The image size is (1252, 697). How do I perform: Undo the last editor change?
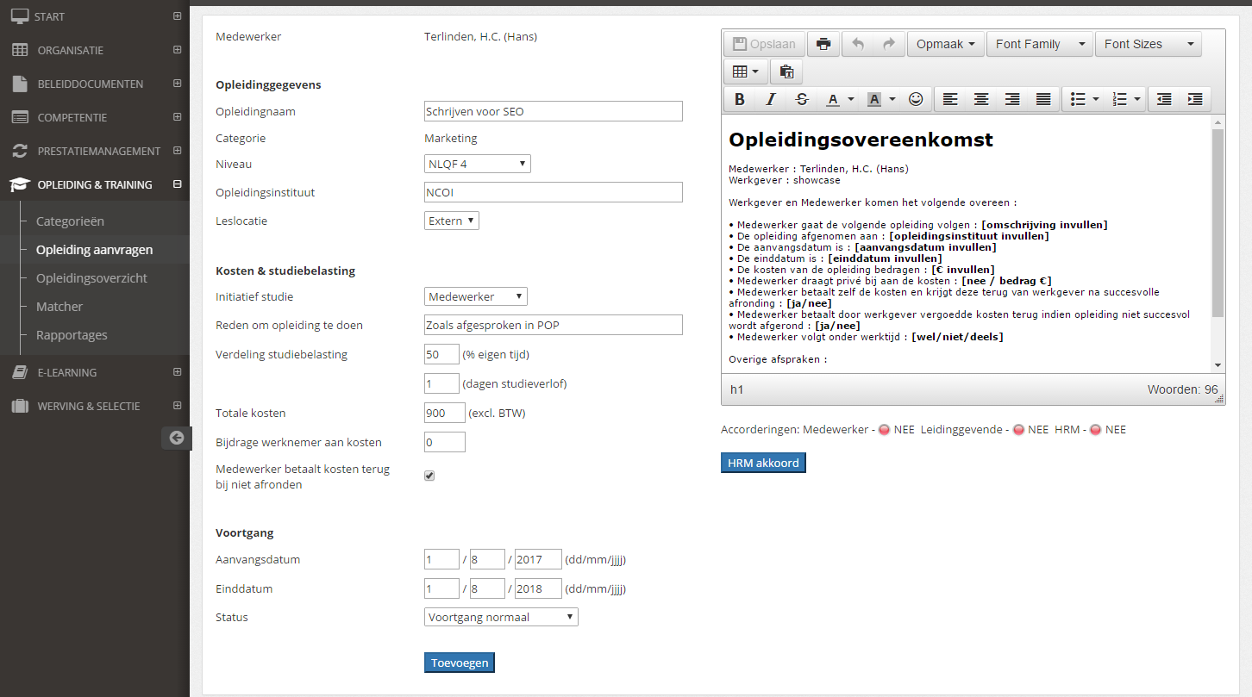pyautogui.click(x=858, y=44)
